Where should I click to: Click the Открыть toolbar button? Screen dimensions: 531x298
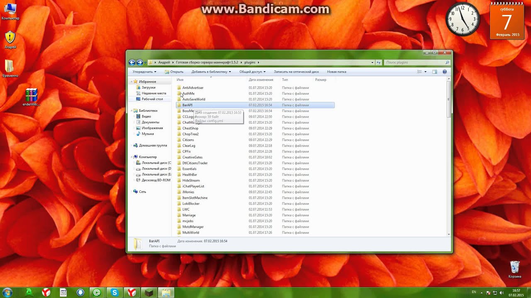[x=174, y=72]
